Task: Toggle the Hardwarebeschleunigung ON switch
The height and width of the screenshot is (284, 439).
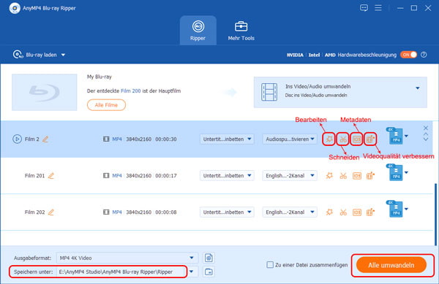Action: click(408, 55)
